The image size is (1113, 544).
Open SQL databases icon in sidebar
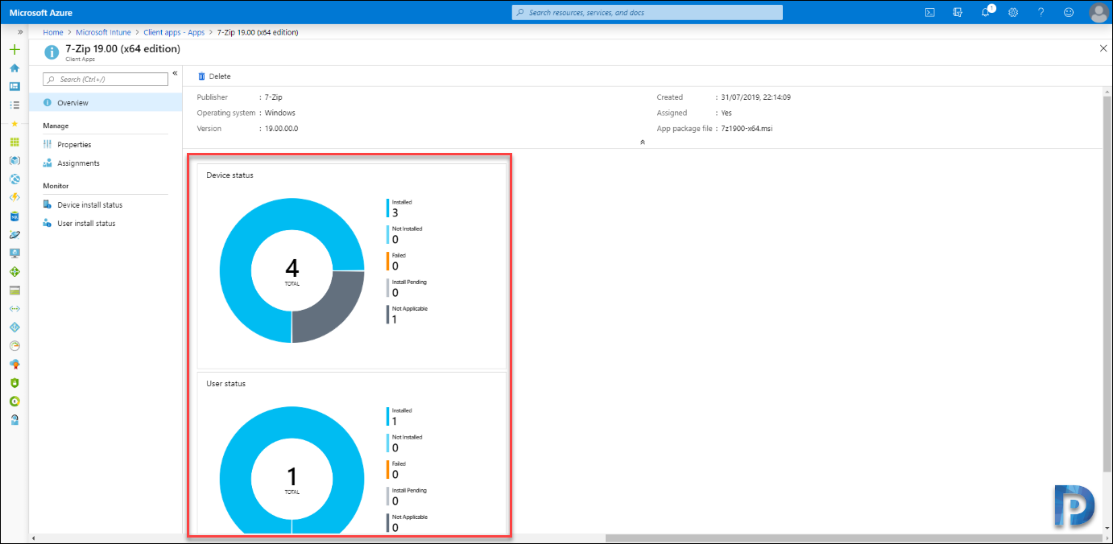14,216
